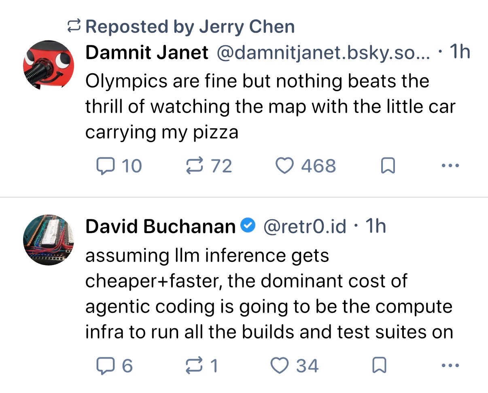This screenshot has width=488, height=393.
Task: Open the David Buchanan name link
Action: point(160,227)
